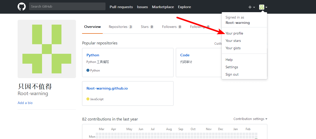Click the Aug month label
The image size is (316, 139).
pos(169,129)
